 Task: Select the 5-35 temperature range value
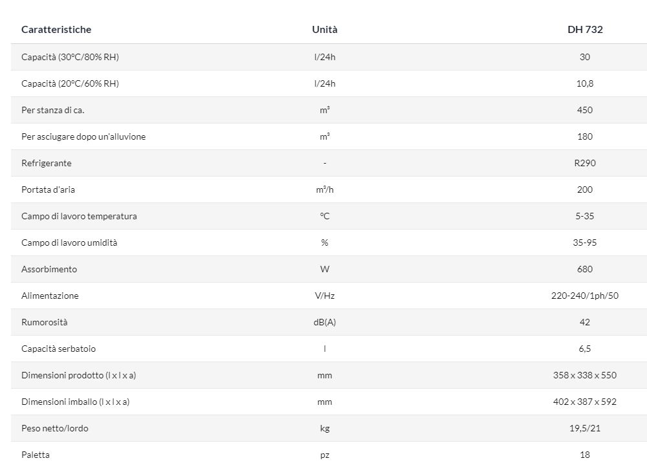pyautogui.click(x=585, y=216)
